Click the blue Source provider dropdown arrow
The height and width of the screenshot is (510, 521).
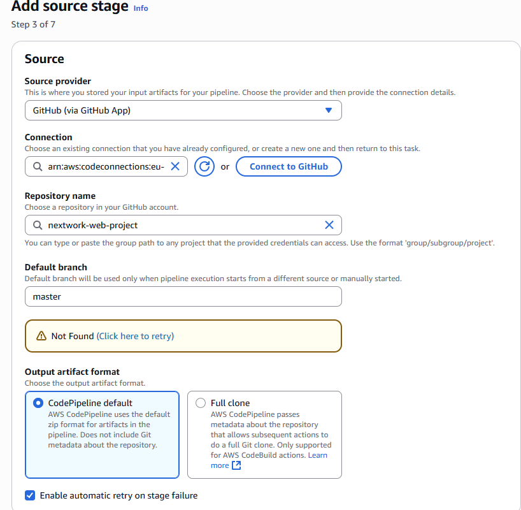(x=329, y=110)
